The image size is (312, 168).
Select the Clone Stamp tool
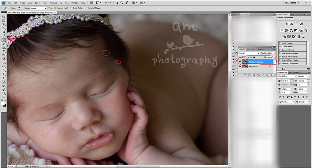coord(4,47)
